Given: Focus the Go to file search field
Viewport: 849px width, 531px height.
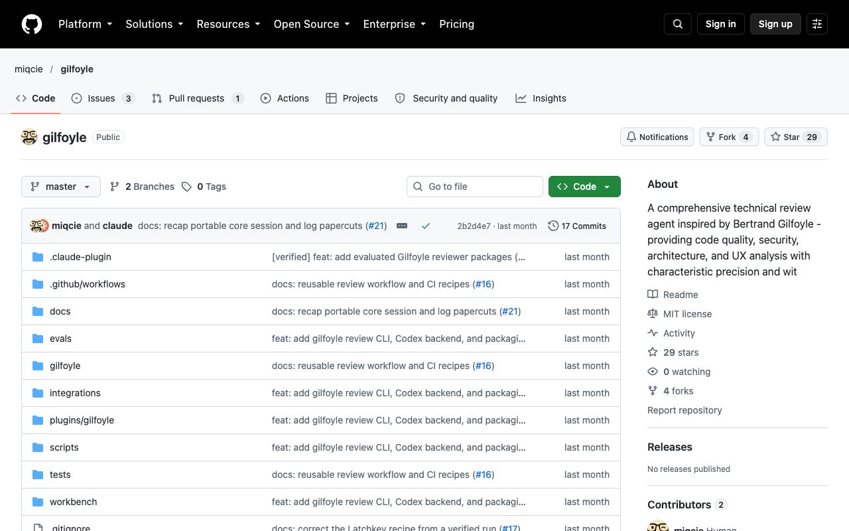Looking at the screenshot, I should coord(475,187).
